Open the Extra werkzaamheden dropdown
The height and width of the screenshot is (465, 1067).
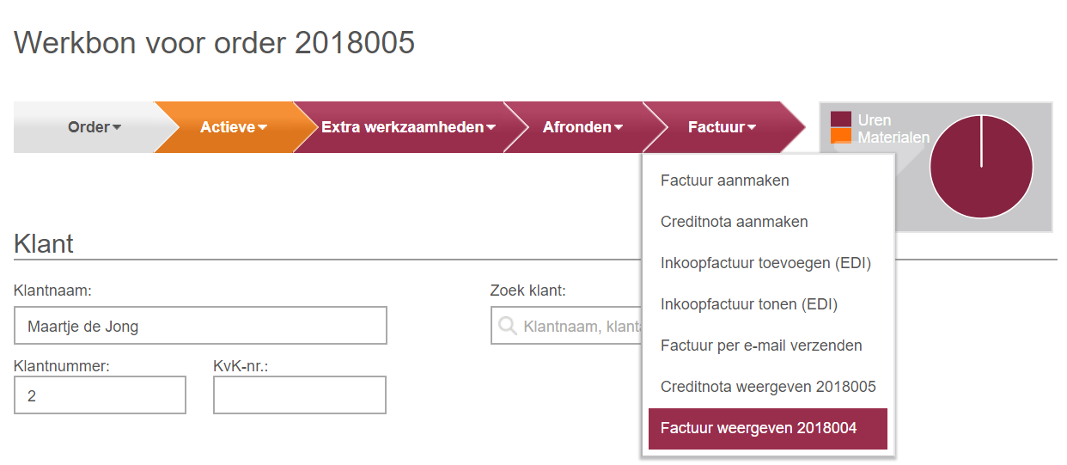click(409, 127)
